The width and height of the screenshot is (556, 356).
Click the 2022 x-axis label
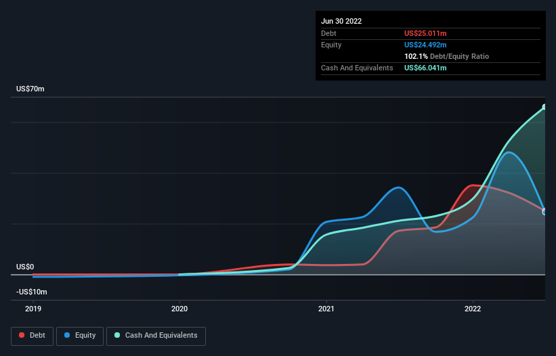473,309
